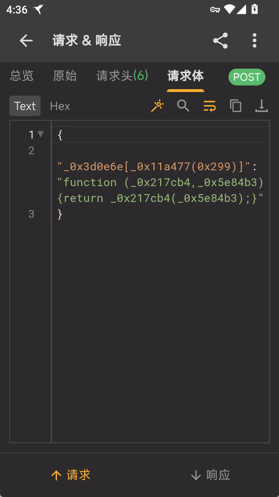Switch to the 原始 tab
Image resolution: width=279 pixels, height=497 pixels.
pyautogui.click(x=65, y=76)
